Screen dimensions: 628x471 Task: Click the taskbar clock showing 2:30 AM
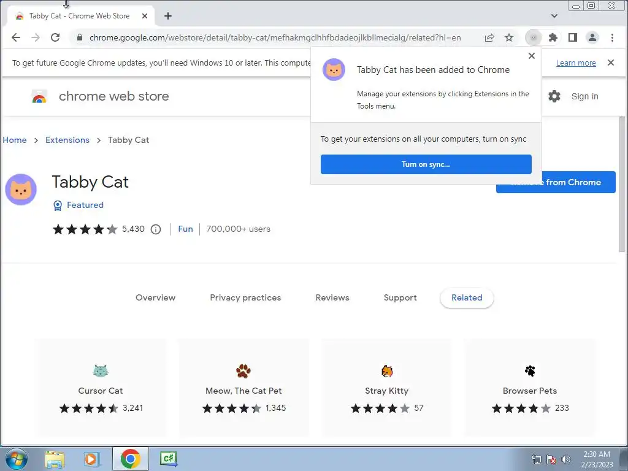click(597, 459)
